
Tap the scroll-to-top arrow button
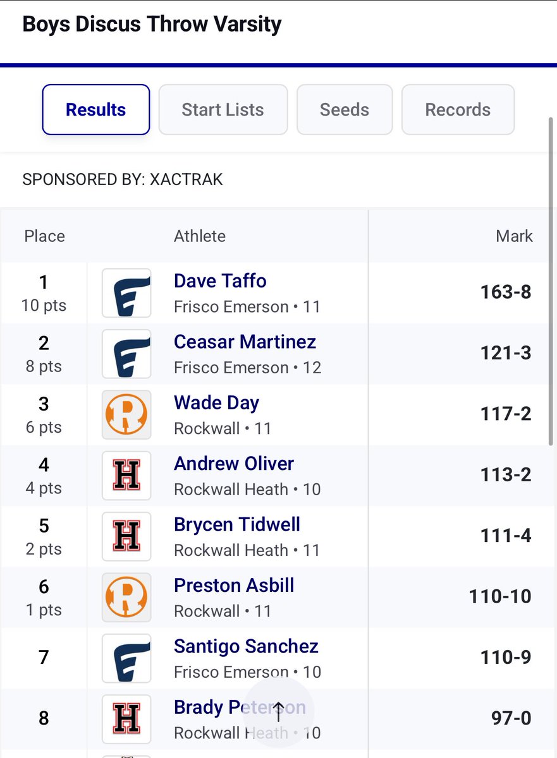tap(278, 713)
